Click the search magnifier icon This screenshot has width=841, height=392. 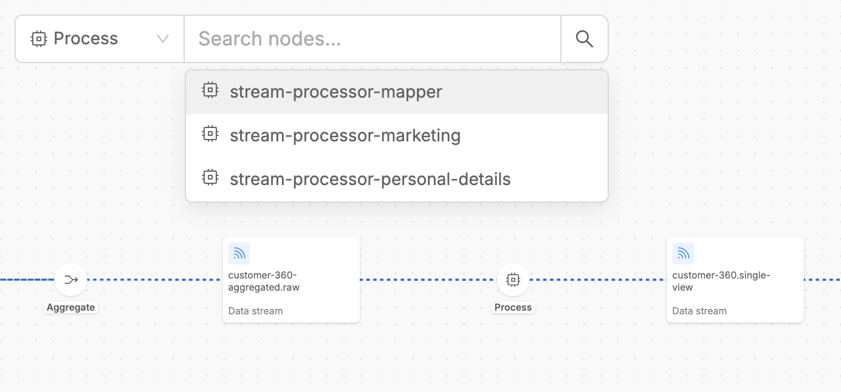click(x=583, y=38)
